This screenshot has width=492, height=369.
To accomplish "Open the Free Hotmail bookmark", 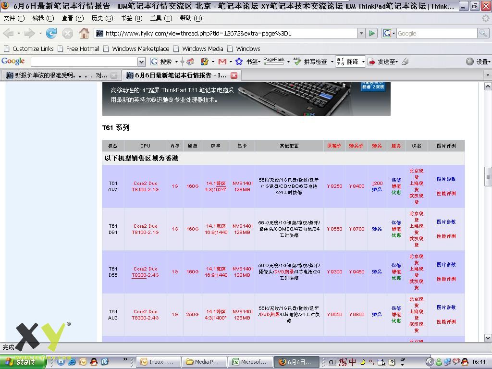I will pos(78,49).
